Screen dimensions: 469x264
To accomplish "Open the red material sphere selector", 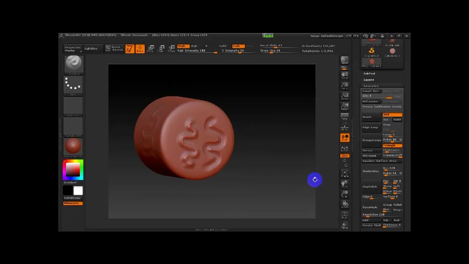I will point(73,147).
